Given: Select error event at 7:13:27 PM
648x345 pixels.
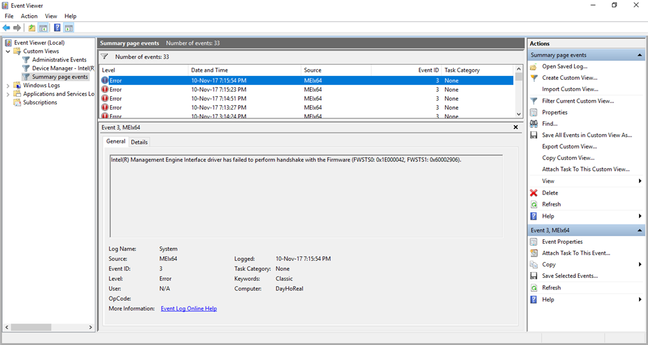Looking at the screenshot, I should click(307, 108).
